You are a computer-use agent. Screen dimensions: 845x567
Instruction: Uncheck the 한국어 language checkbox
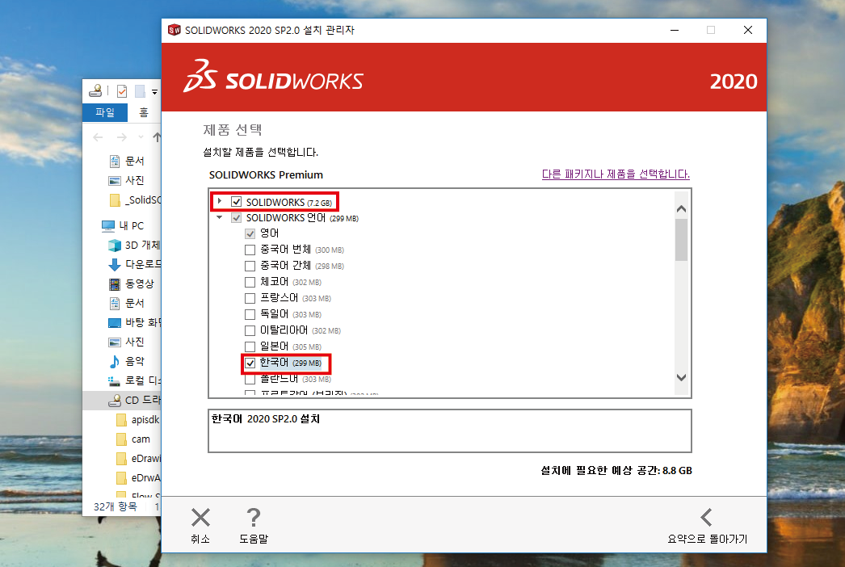(250, 363)
